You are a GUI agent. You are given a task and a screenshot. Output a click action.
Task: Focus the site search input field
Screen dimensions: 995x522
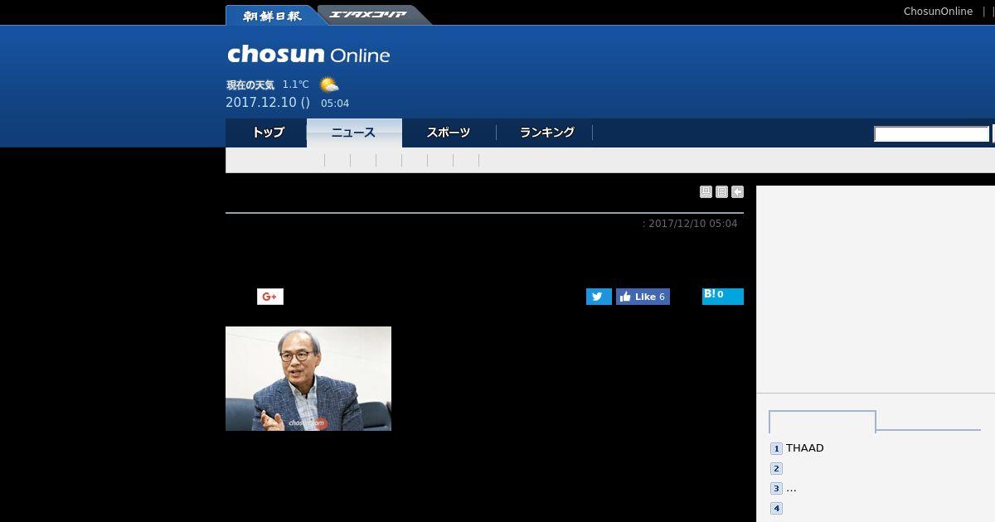point(932,134)
